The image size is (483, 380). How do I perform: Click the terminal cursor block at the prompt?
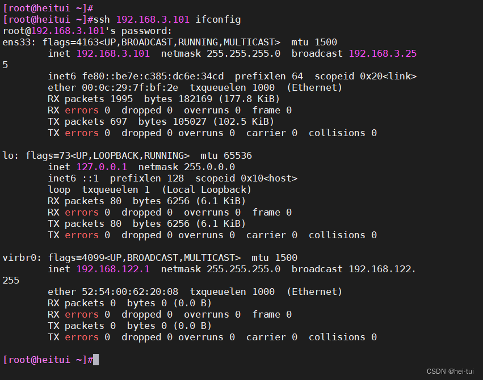pos(96,360)
